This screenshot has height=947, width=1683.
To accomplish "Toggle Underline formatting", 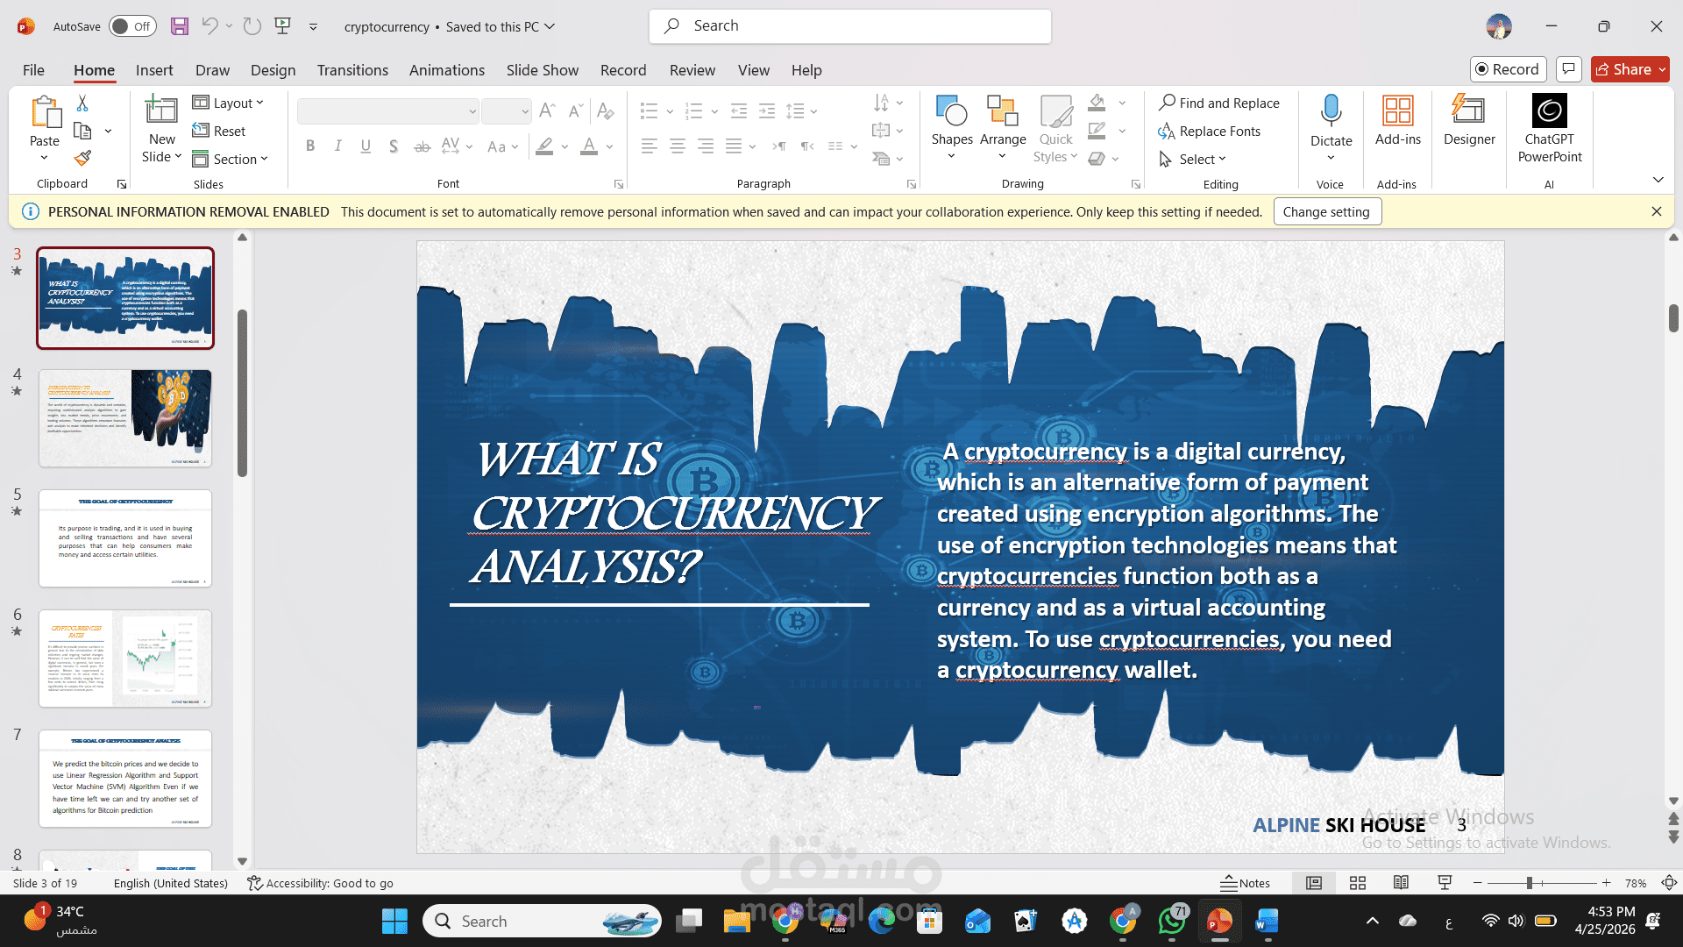I will pyautogui.click(x=366, y=146).
